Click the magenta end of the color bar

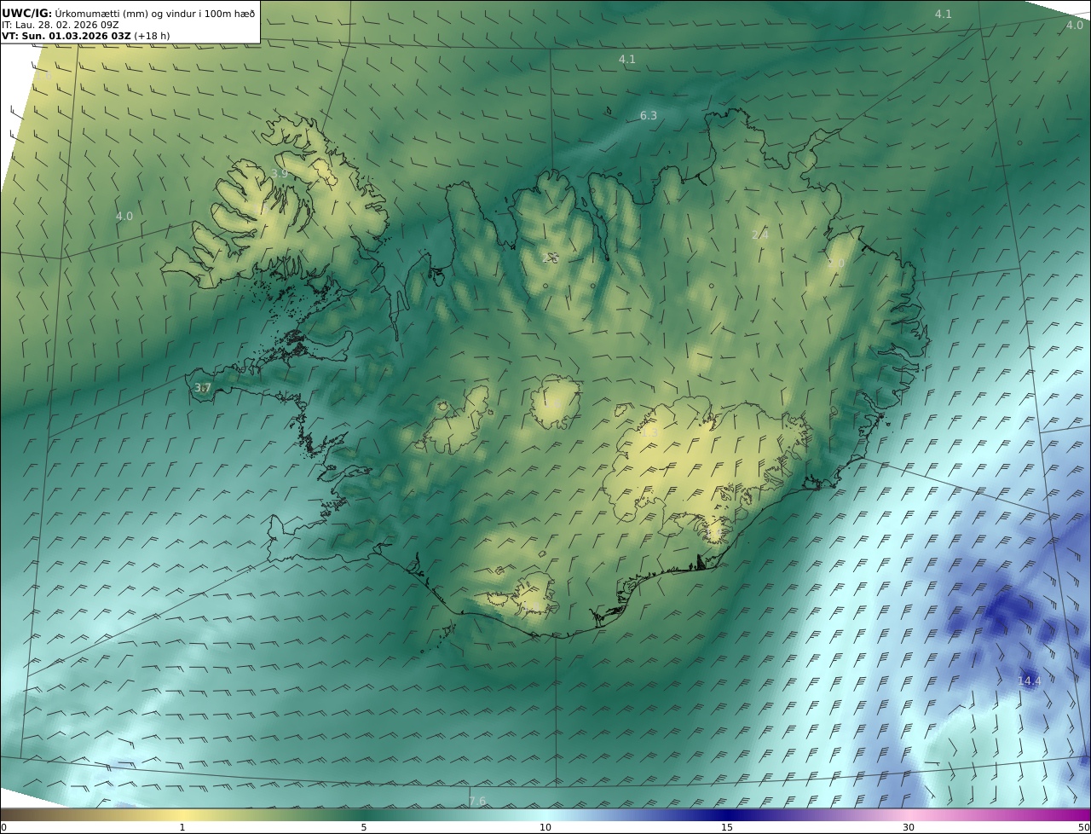pos(1074,814)
